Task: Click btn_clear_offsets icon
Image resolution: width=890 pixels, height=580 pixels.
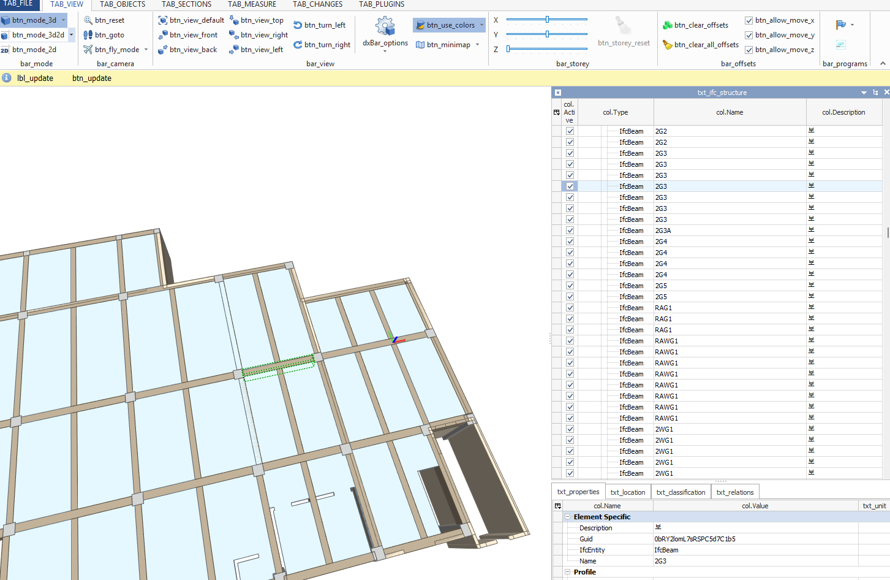Action: [x=668, y=25]
